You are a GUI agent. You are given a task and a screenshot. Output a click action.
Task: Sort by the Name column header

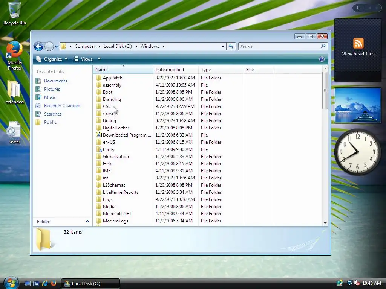coord(123,70)
